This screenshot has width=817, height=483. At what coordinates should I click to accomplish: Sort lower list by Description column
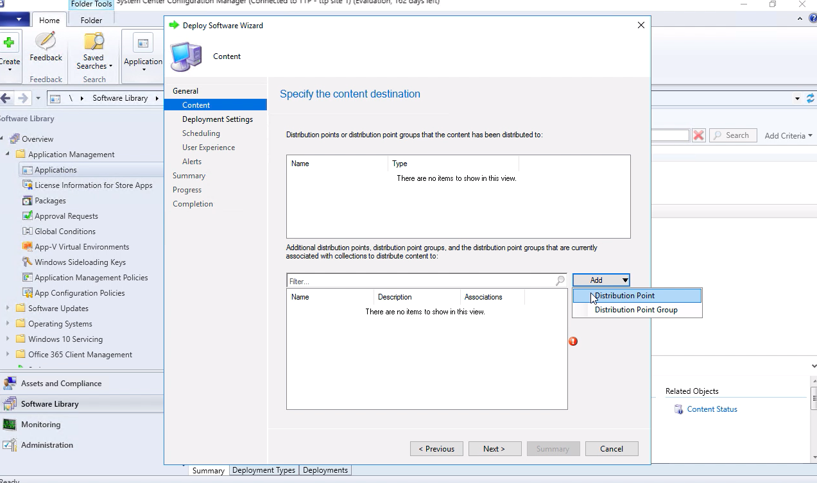(417, 297)
